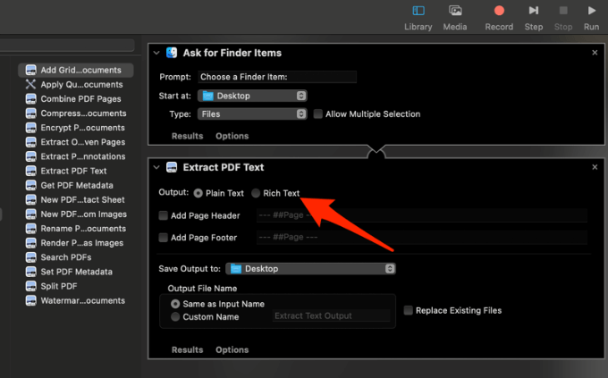The width and height of the screenshot is (608, 378).
Task: Toggle the Library panel icon
Action: click(x=418, y=11)
